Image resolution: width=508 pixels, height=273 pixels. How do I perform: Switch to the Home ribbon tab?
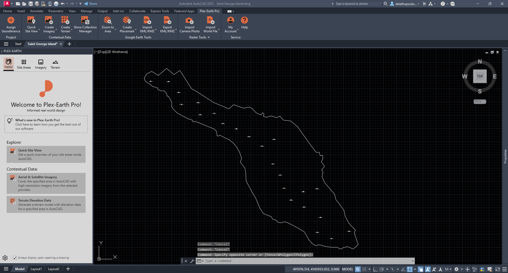pyautogui.click(x=7, y=11)
